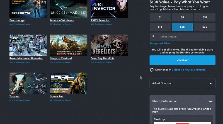Click the Deep Sky Derelicts artwork

[109, 45]
